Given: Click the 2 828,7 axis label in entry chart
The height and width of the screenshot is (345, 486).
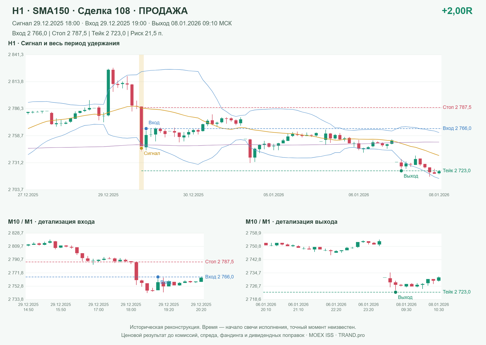Looking at the screenshot, I should 16,233.
